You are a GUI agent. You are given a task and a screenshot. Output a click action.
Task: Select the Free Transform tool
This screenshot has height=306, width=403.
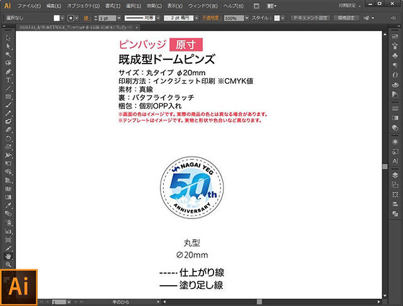click(x=8, y=164)
